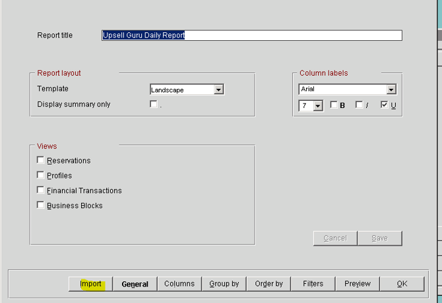
Task: Confirm with the OK button
Action: tap(402, 284)
